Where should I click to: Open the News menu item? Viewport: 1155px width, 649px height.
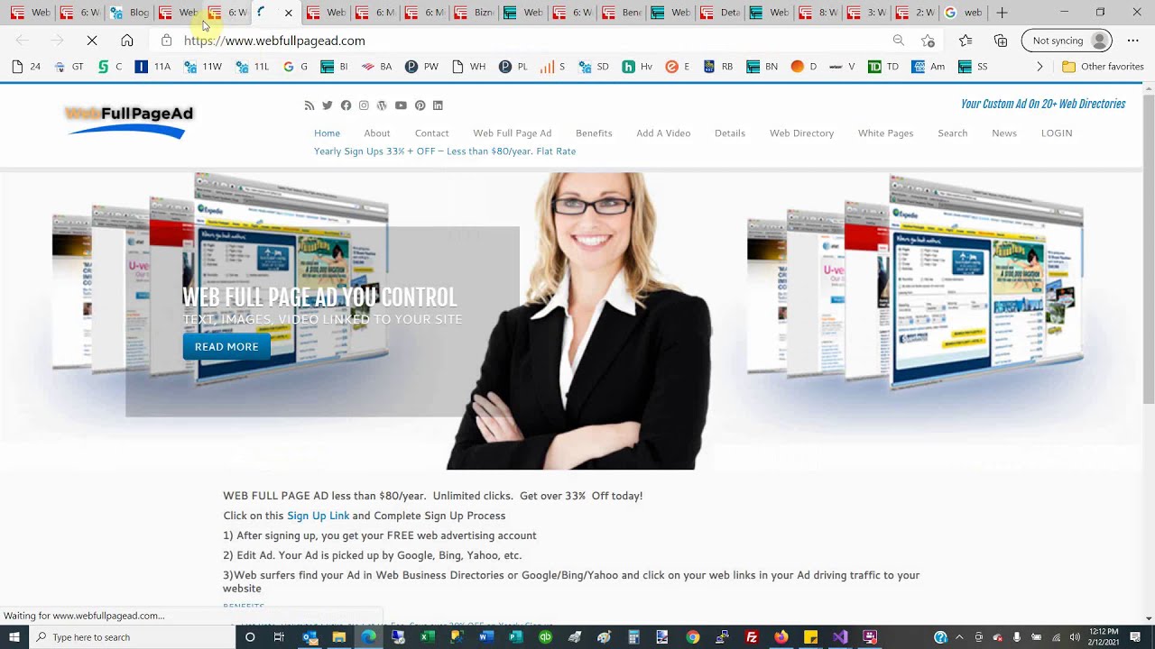1004,133
